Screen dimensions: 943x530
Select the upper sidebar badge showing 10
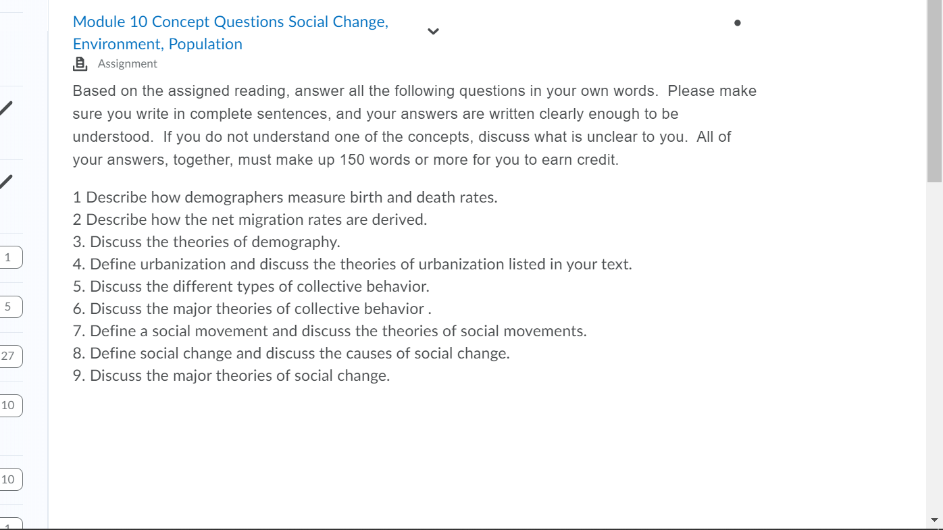[10, 405]
